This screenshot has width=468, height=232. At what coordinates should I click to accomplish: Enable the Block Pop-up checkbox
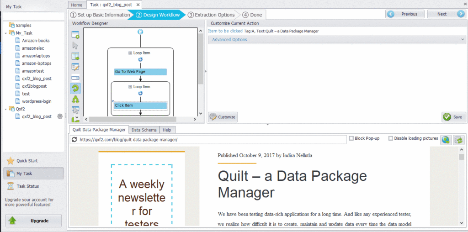pyautogui.click(x=351, y=138)
